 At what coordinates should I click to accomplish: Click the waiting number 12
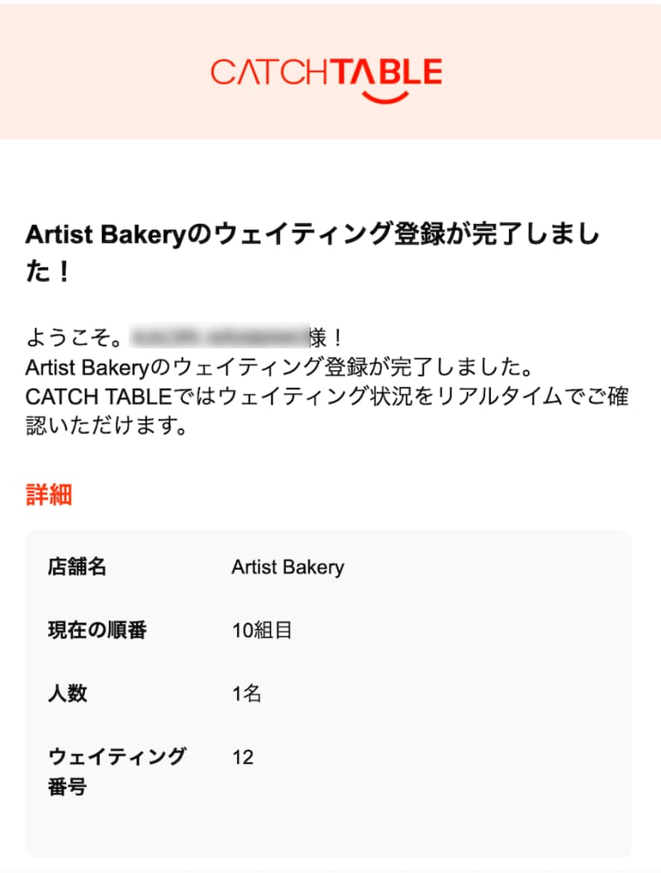point(243,756)
